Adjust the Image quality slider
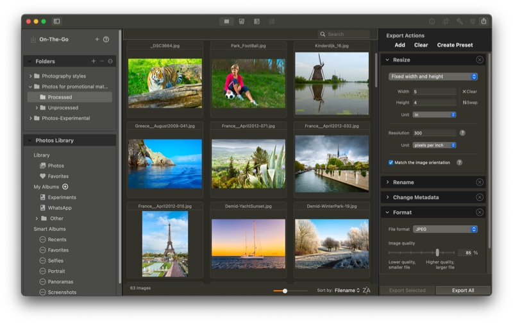Screen dimensions: 513x324 coord(437,252)
